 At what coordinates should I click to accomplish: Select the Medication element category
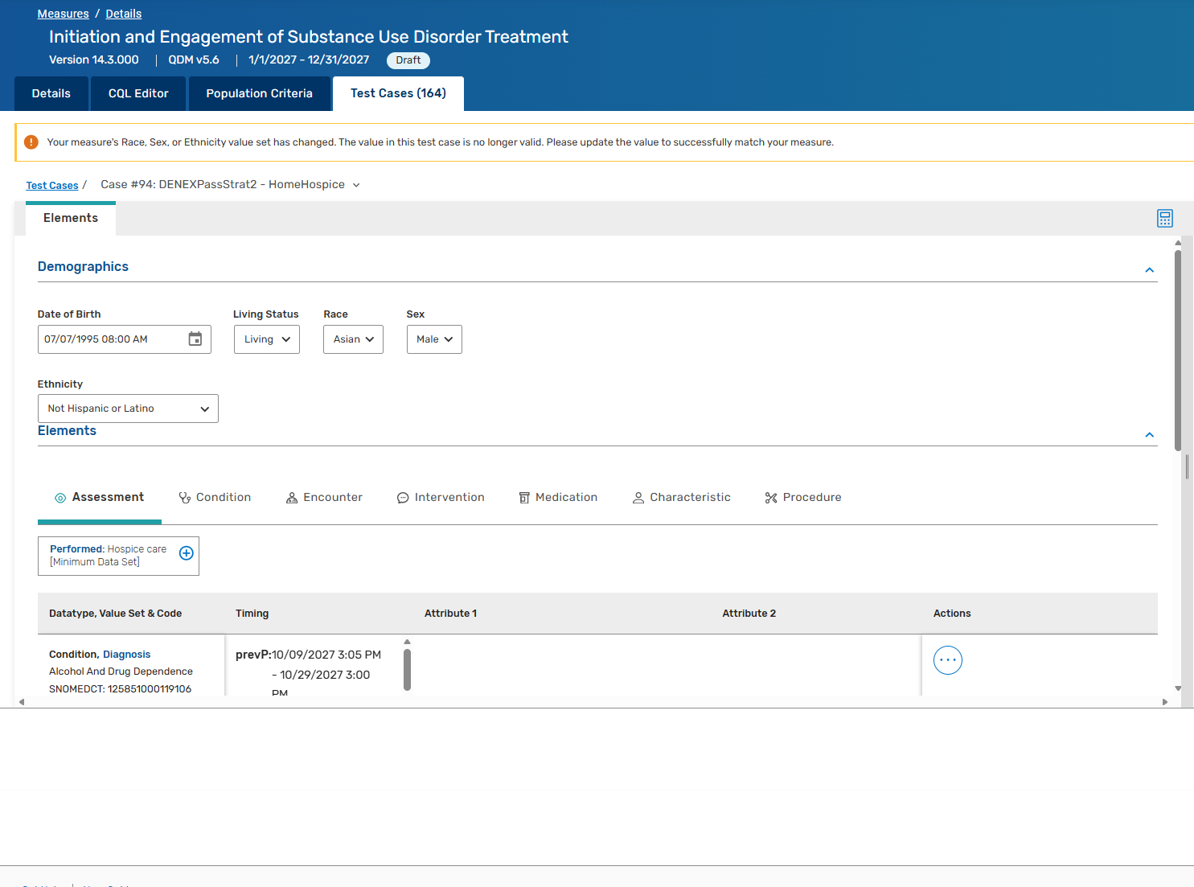(558, 498)
